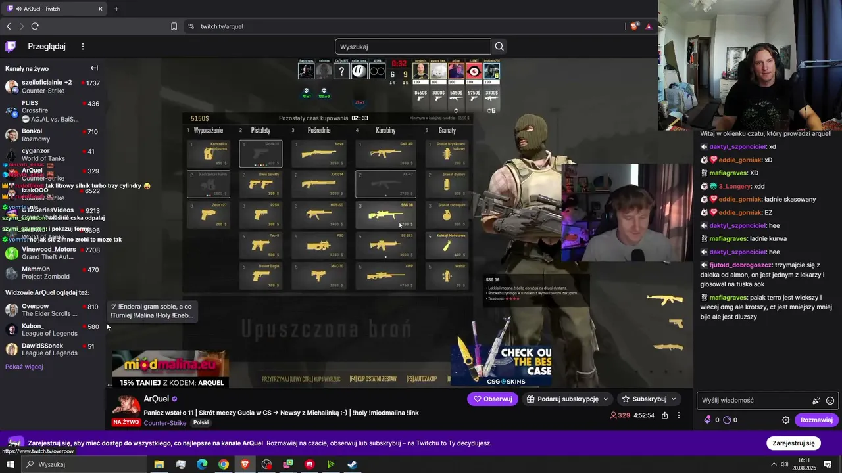Open Overpow channel in sidebar
This screenshot has height=473, width=842.
52,310
